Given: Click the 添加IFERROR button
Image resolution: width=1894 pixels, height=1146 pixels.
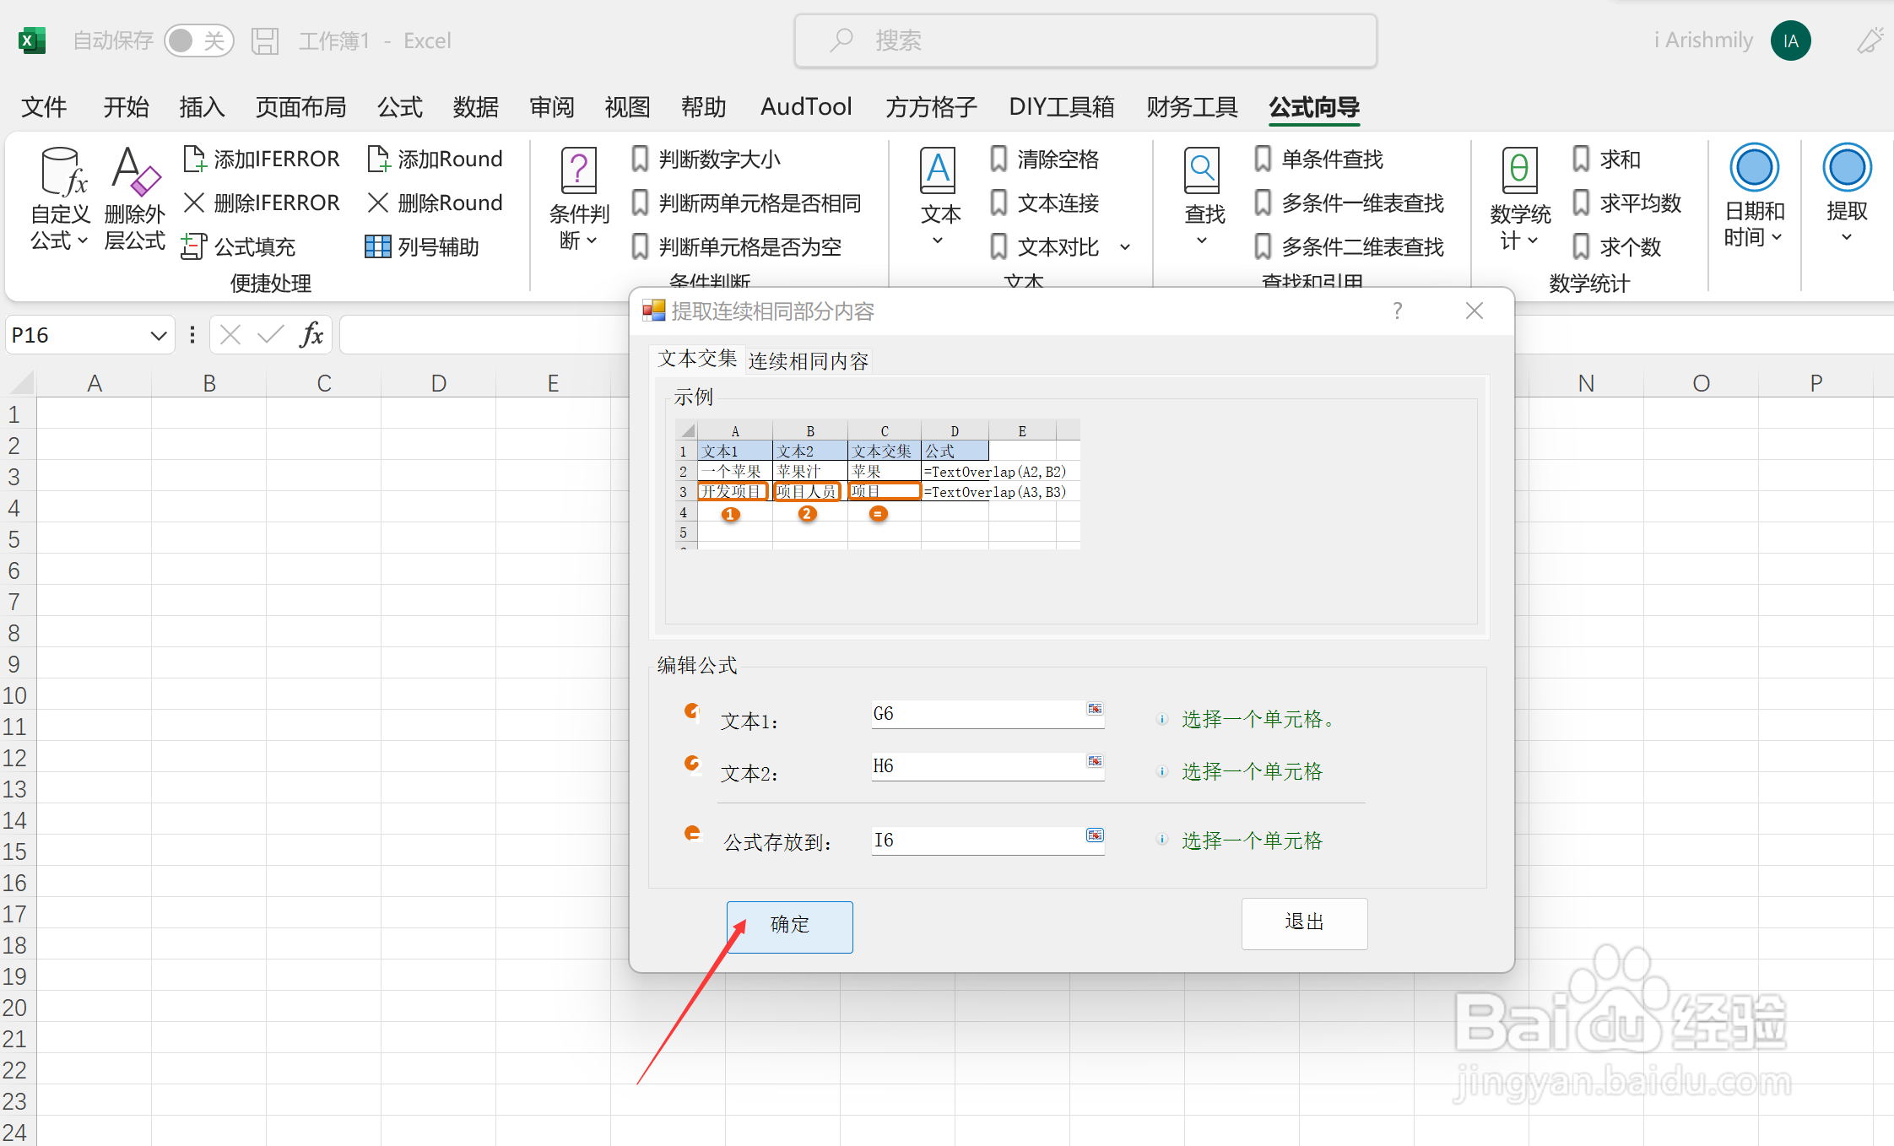Looking at the screenshot, I should (x=262, y=159).
